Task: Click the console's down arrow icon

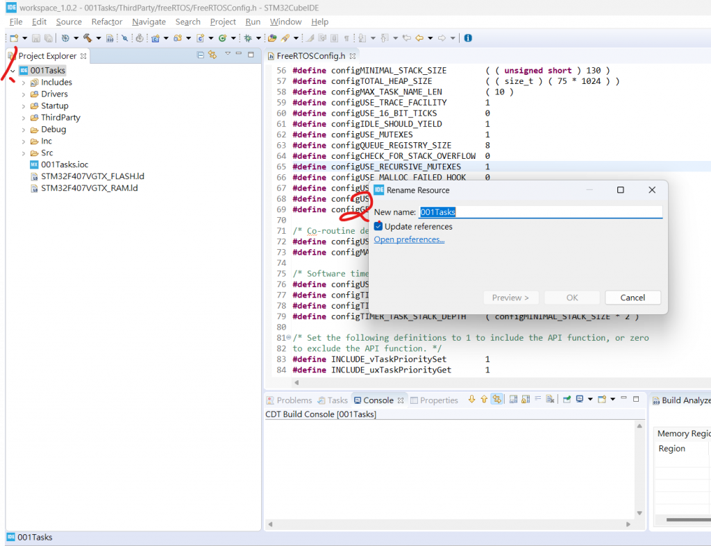Action: tap(471, 400)
